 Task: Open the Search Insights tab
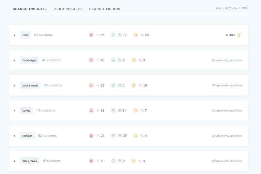30,9
